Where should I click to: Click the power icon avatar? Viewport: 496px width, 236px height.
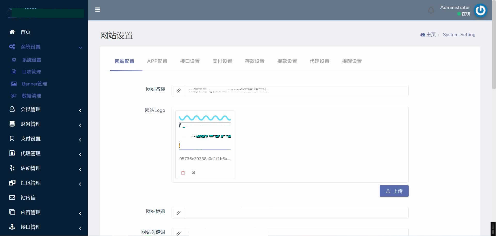tap(480, 11)
